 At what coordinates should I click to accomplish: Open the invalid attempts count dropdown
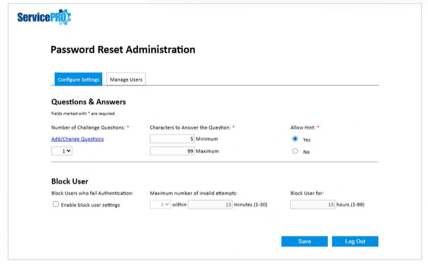160,205
